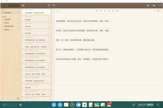Click the new note compose icon
163x108 pixels.
pyautogui.click(x=49, y=5)
